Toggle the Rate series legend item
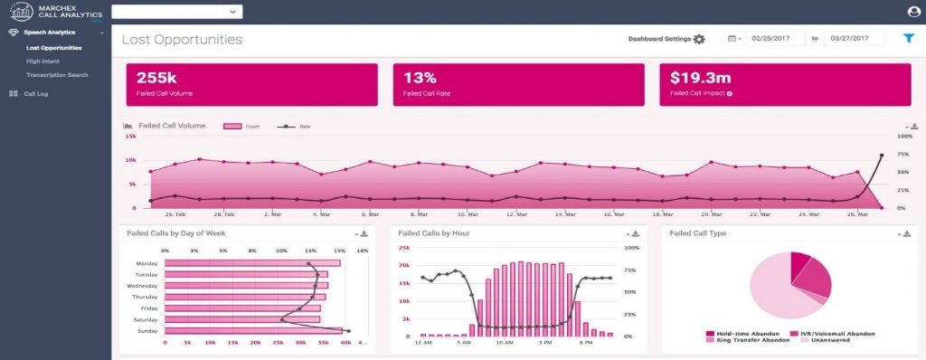 294,126
